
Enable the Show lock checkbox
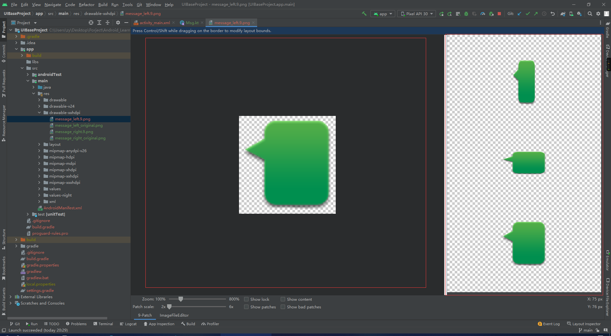coord(246,299)
